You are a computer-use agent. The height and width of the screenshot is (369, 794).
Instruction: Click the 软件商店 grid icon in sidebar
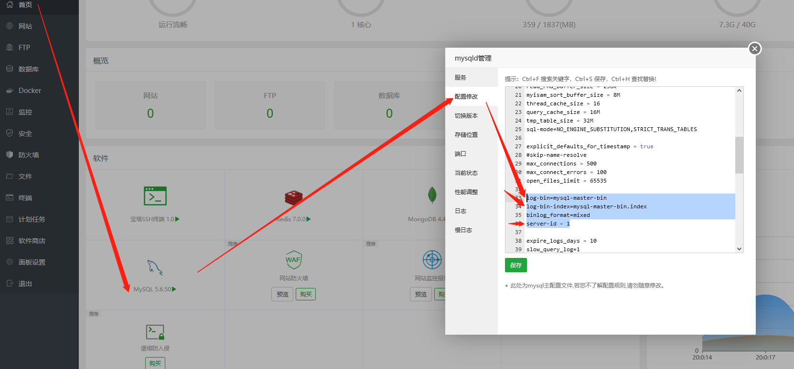pyautogui.click(x=10, y=240)
